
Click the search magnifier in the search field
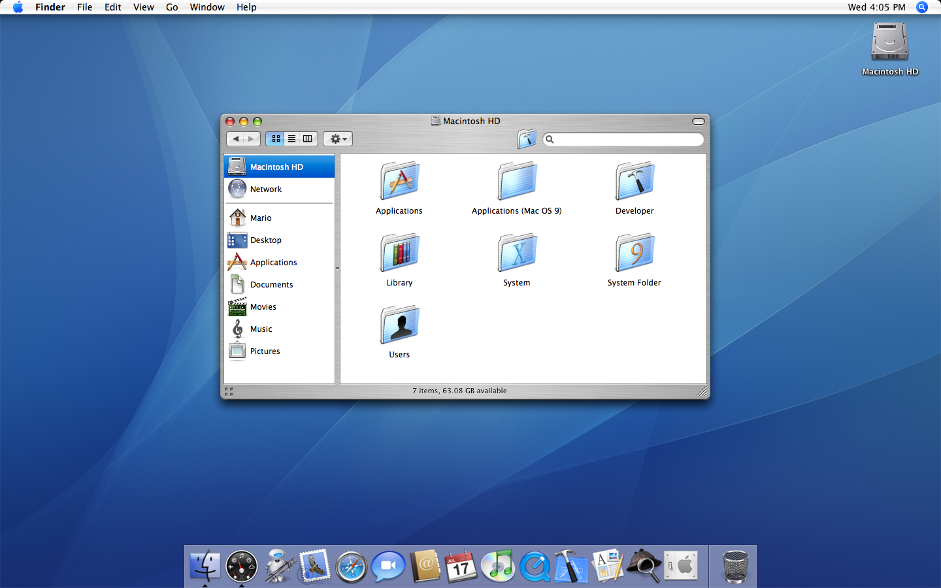pyautogui.click(x=550, y=139)
